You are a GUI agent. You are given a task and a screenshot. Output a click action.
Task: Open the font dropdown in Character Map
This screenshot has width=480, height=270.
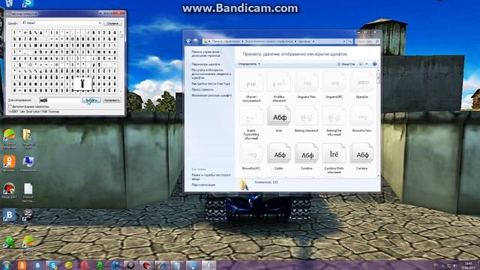[x=100, y=23]
